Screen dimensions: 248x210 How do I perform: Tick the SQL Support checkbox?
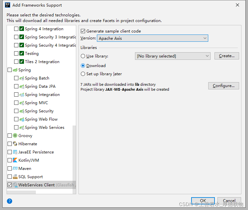pos(10,176)
